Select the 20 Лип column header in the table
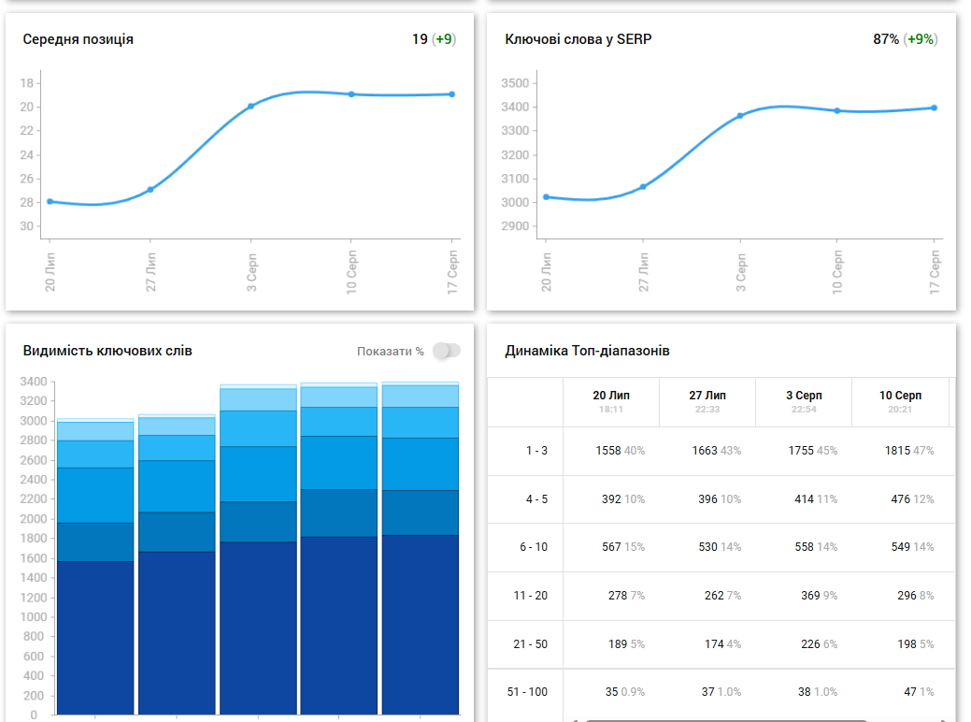Screen dimensions: 971x722 [x=610, y=401]
